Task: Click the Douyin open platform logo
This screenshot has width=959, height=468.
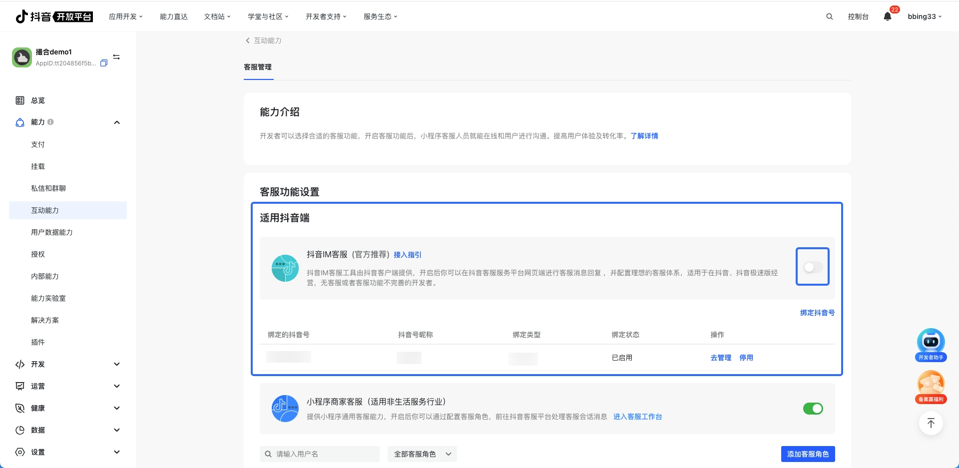Action: click(x=54, y=16)
